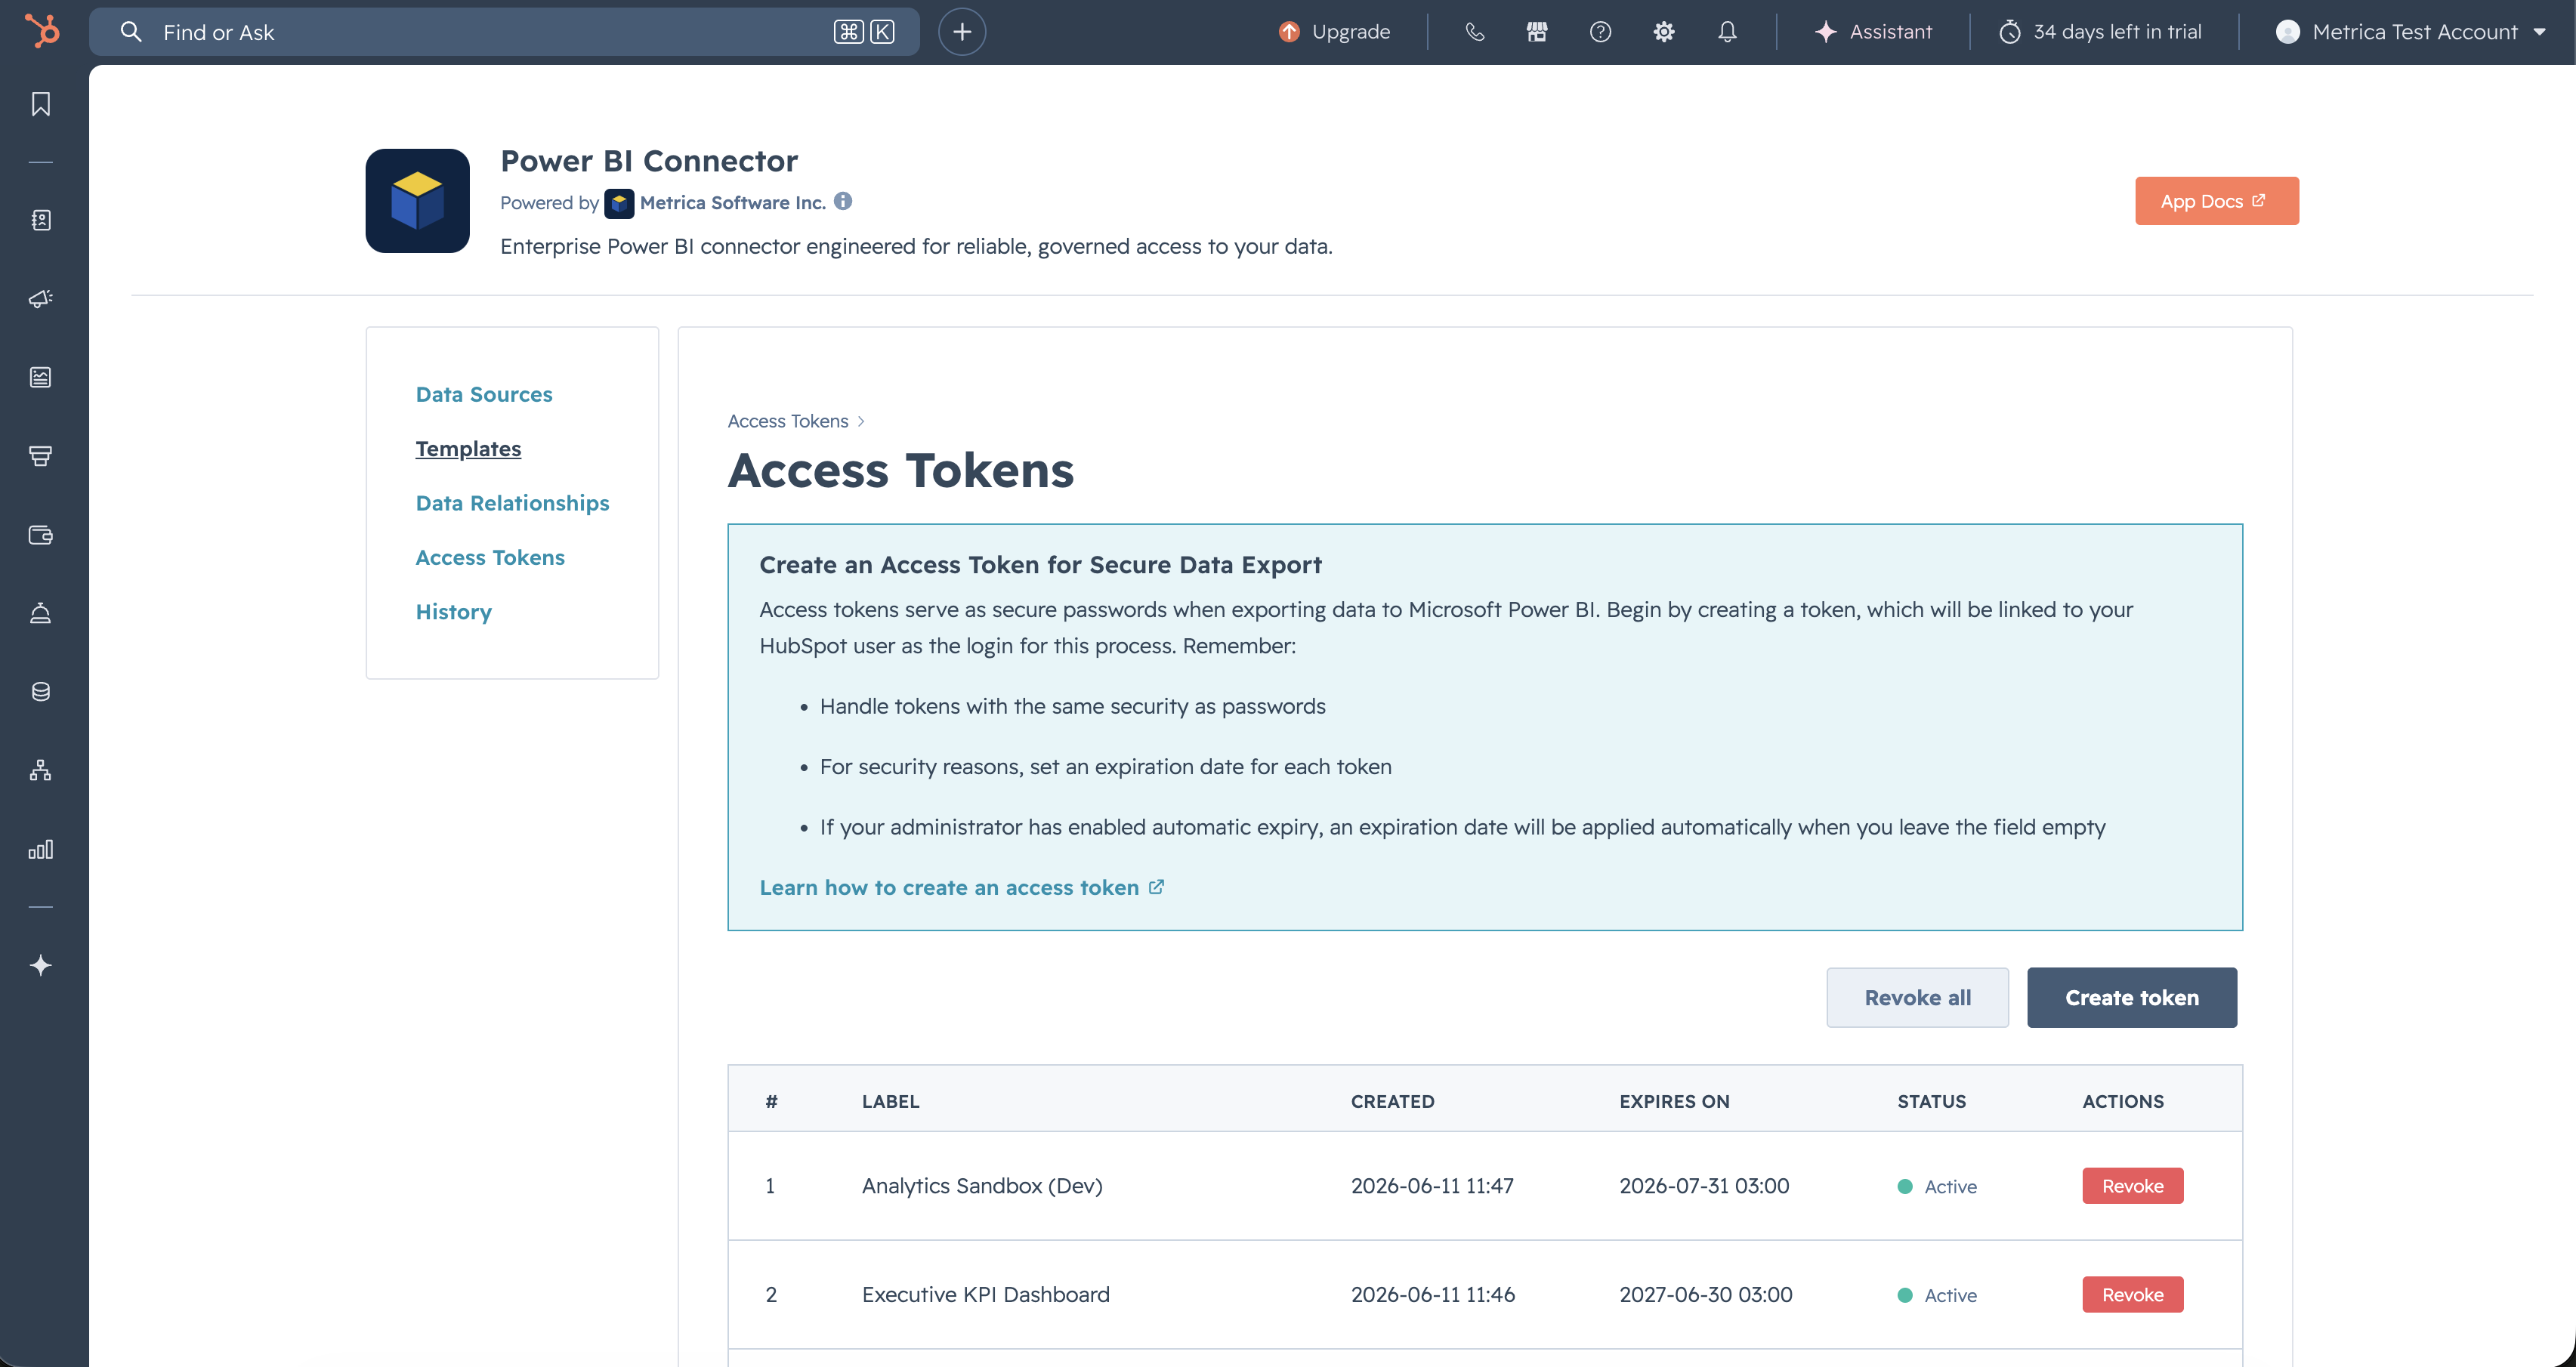Open the Automation workflow icon in sidebar
Screen dimensions: 2576x1367
(x=41, y=771)
